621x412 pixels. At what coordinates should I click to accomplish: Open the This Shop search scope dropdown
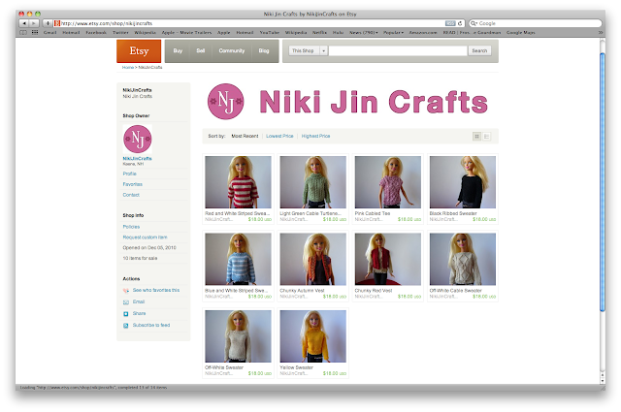pos(308,50)
